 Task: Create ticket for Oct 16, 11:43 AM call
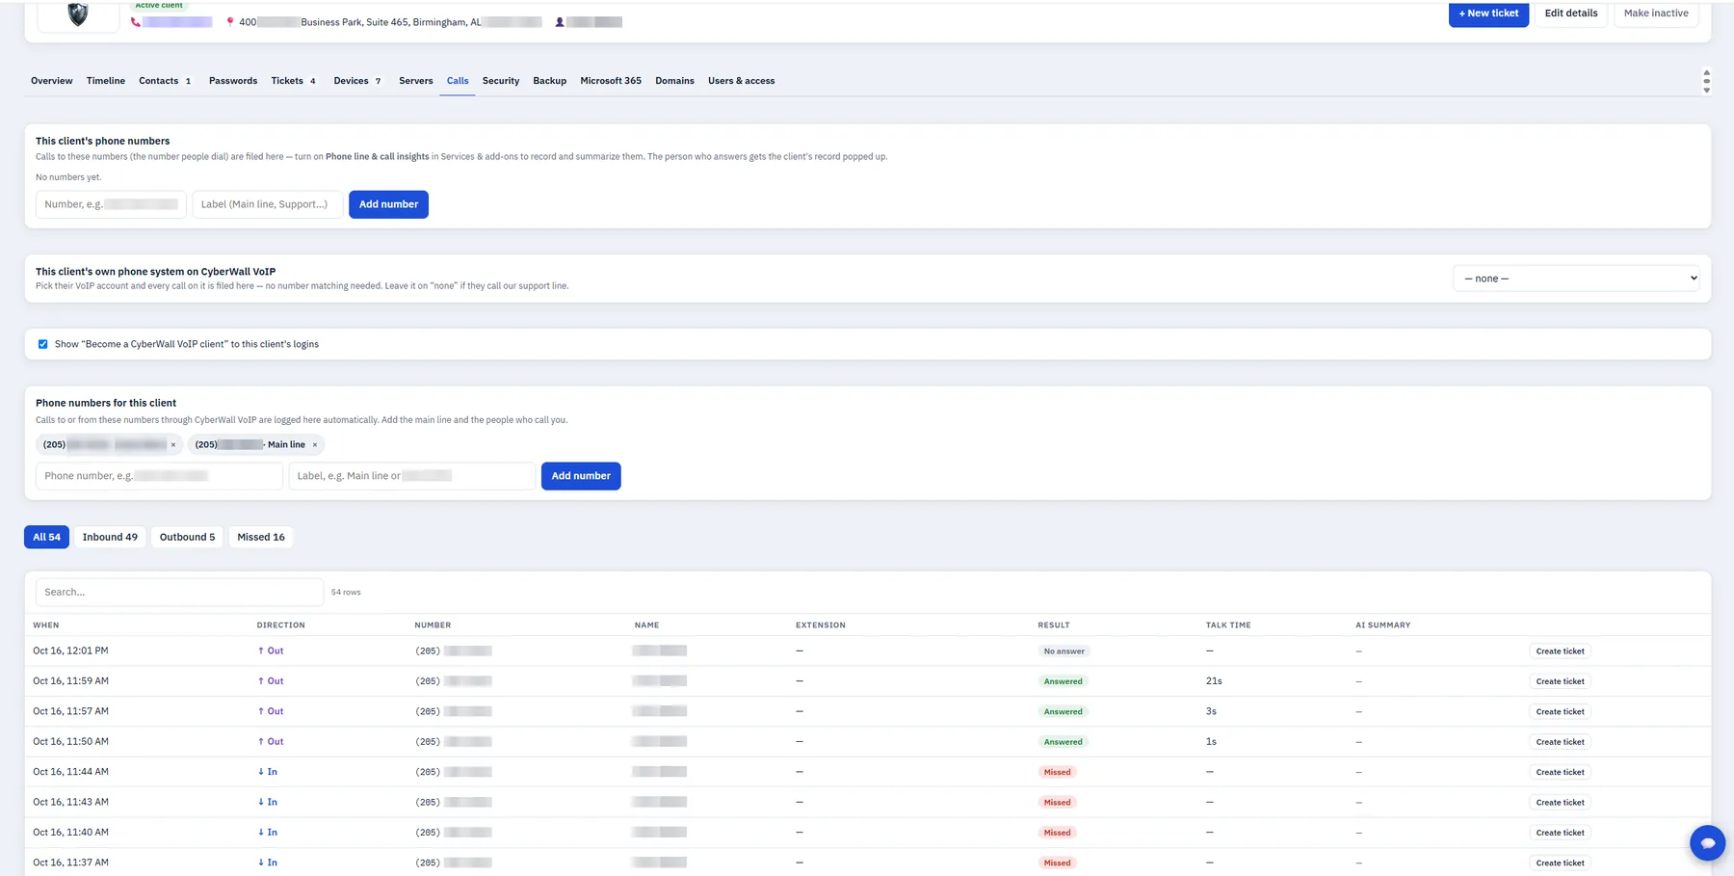(x=1560, y=803)
